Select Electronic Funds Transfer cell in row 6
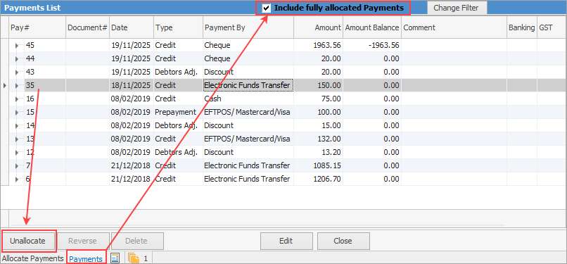The image size is (567, 264). pyautogui.click(x=248, y=180)
